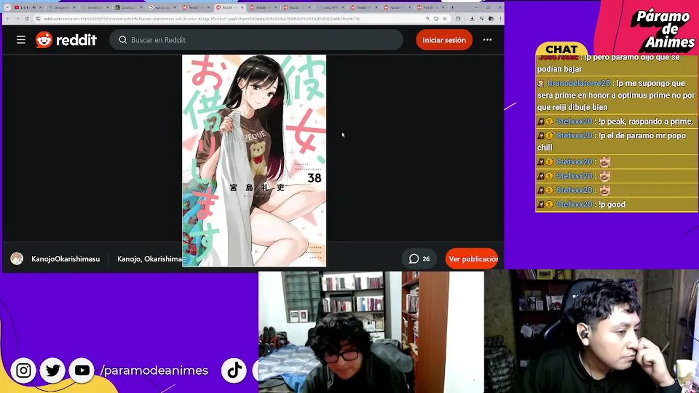
Task: Open the Reddit hamburger menu
Action: [21, 40]
